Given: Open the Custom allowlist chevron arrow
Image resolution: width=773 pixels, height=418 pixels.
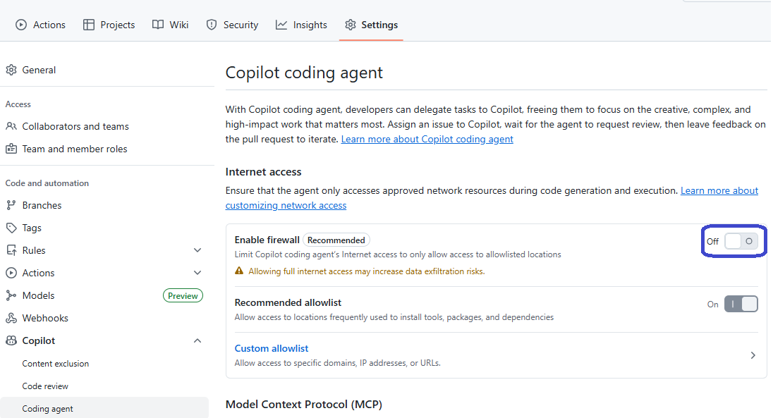Looking at the screenshot, I should pyautogui.click(x=753, y=355).
